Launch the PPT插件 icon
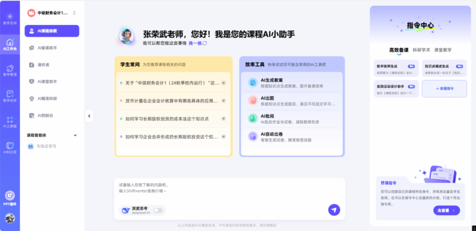 click(x=9, y=198)
